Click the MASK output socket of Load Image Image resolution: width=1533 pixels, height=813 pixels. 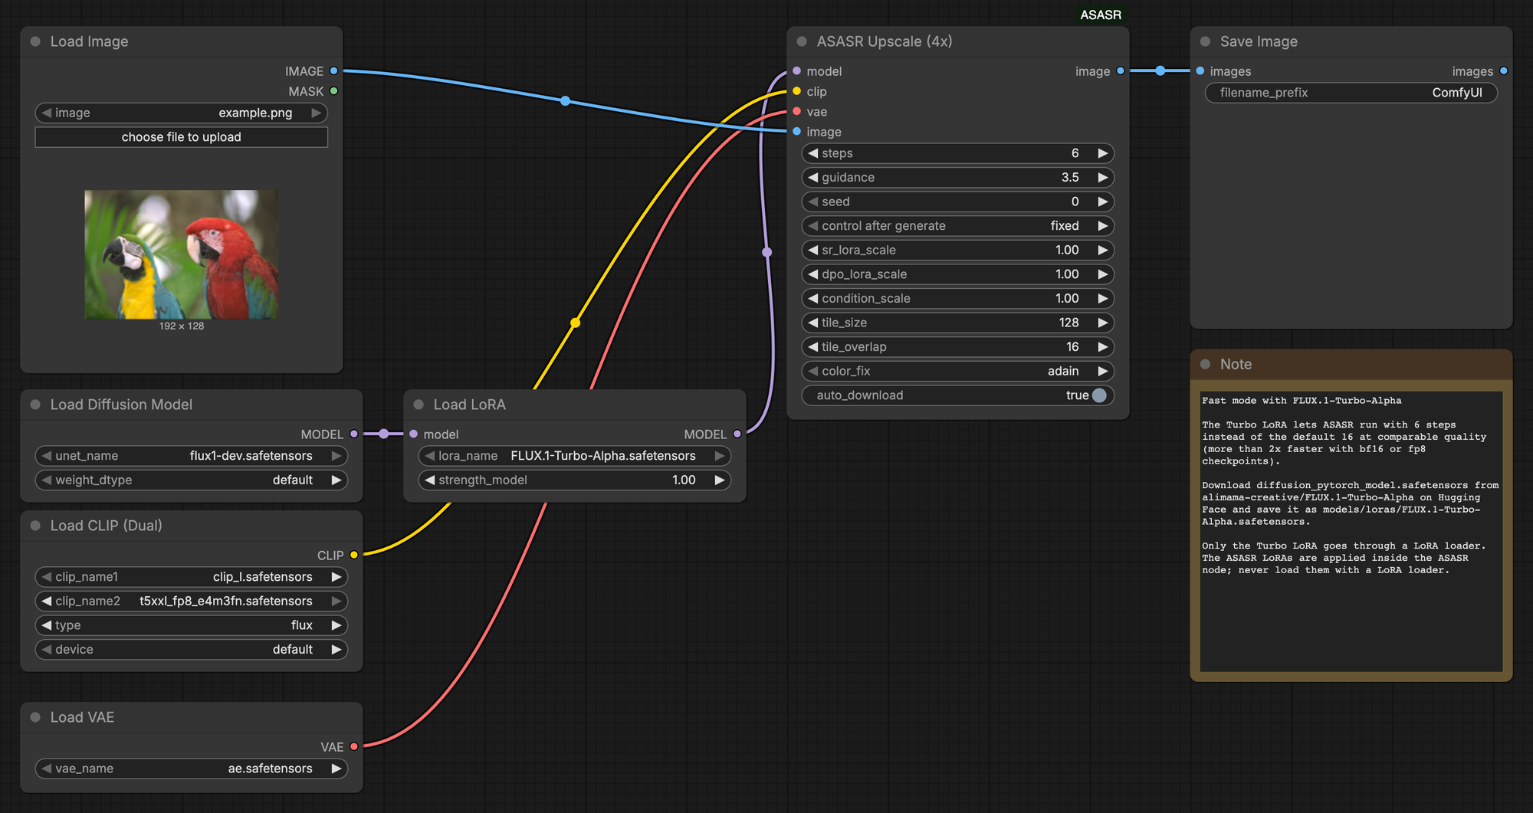coord(333,91)
